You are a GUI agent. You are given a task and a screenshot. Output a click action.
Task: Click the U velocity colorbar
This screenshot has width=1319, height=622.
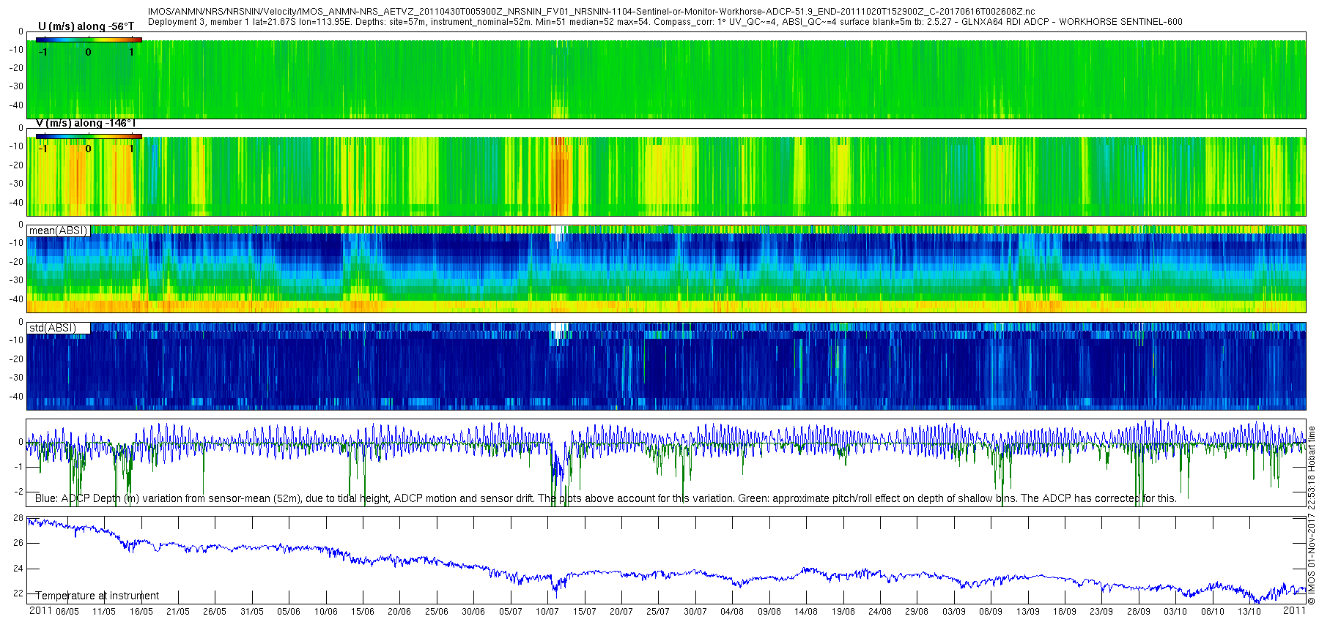pos(89,40)
